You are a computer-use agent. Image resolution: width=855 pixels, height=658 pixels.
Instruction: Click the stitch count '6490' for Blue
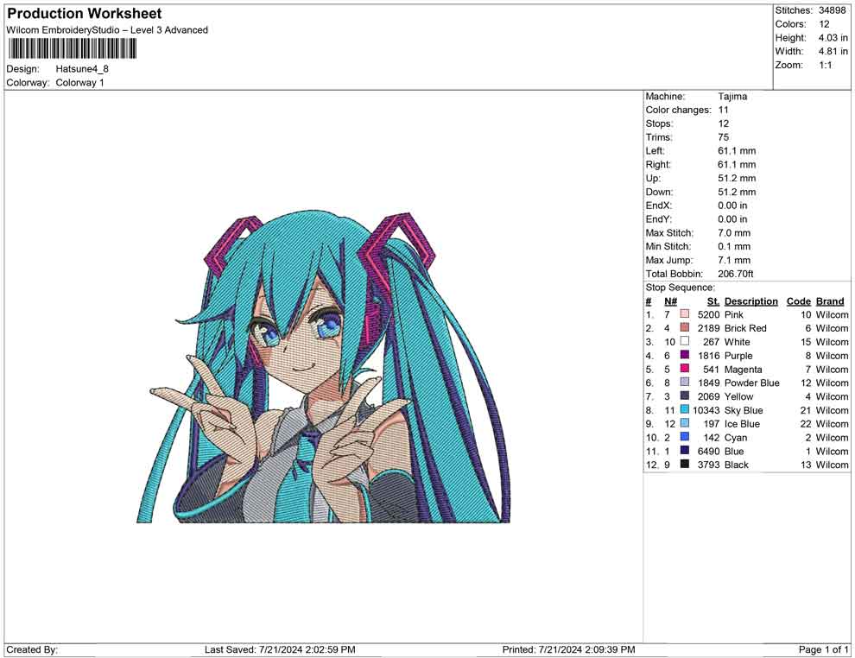tap(708, 451)
